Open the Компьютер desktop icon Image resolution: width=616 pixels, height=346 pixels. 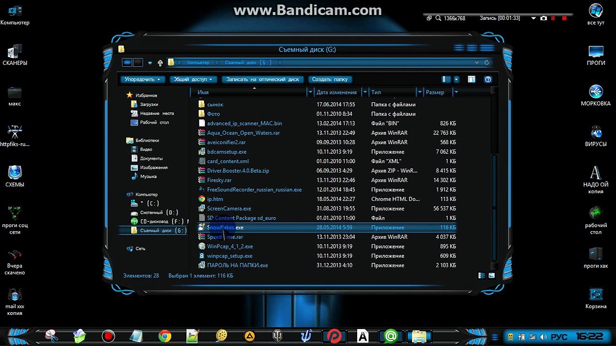pos(15,15)
